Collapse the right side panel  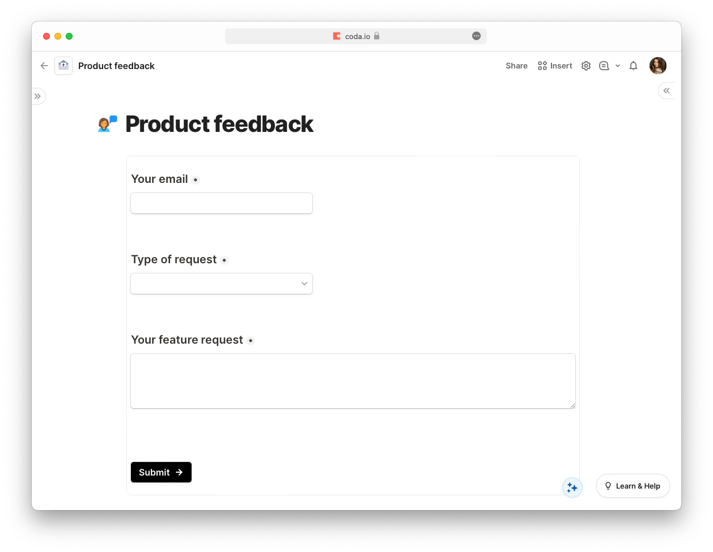click(x=667, y=91)
